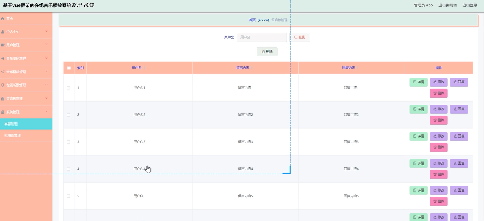Click 修改 for row 用户名2

pos(439,109)
